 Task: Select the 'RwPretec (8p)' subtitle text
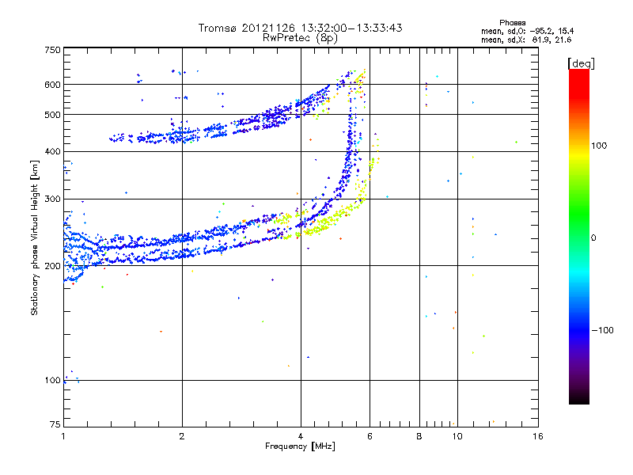click(x=300, y=38)
